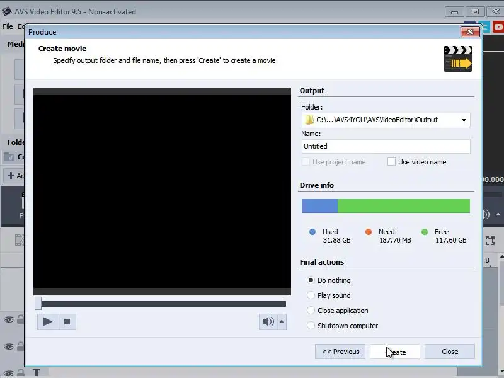
Task: Toggle the lock on the text track
Action: 21,373
